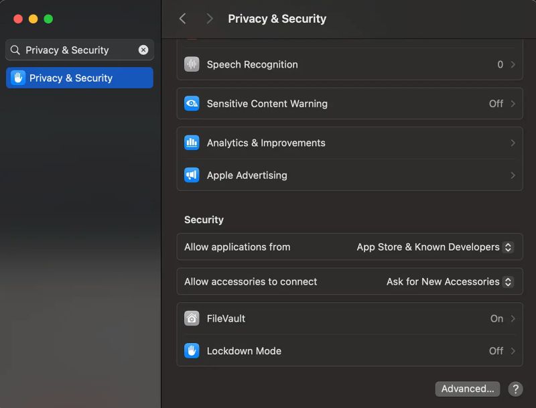Screen dimensions: 536x408
Task: Click the forward navigation chevron
Action: coord(209,19)
